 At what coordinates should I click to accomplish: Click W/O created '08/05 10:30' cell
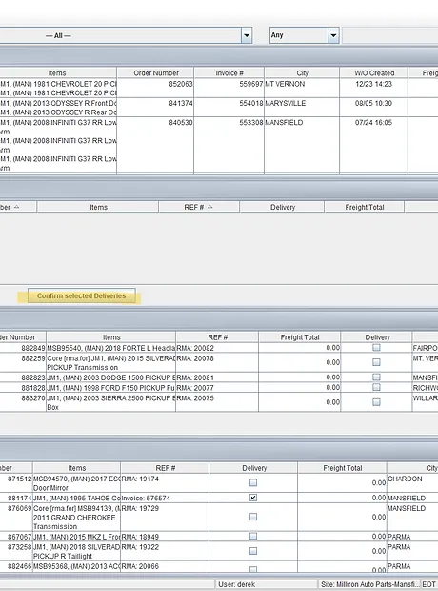point(373,108)
